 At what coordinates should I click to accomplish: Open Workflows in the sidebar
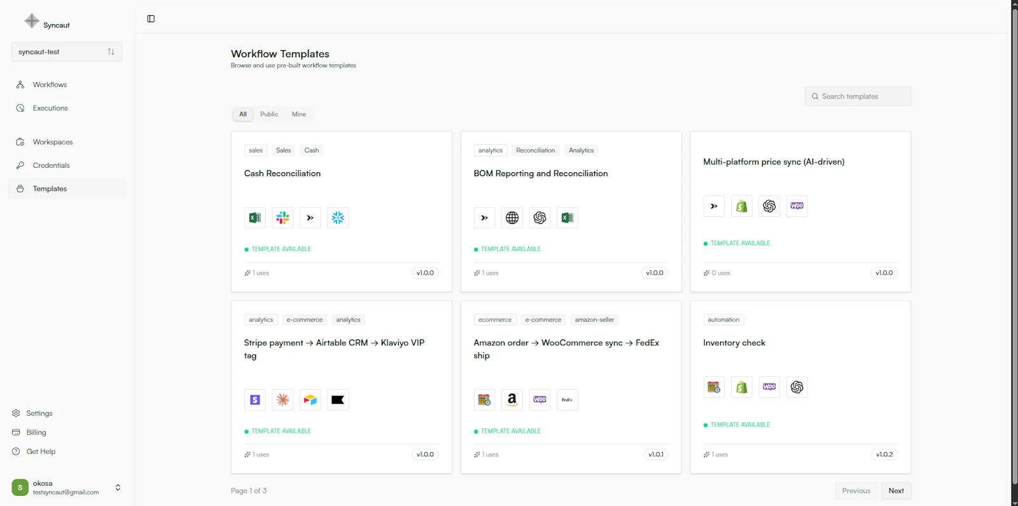67,85
